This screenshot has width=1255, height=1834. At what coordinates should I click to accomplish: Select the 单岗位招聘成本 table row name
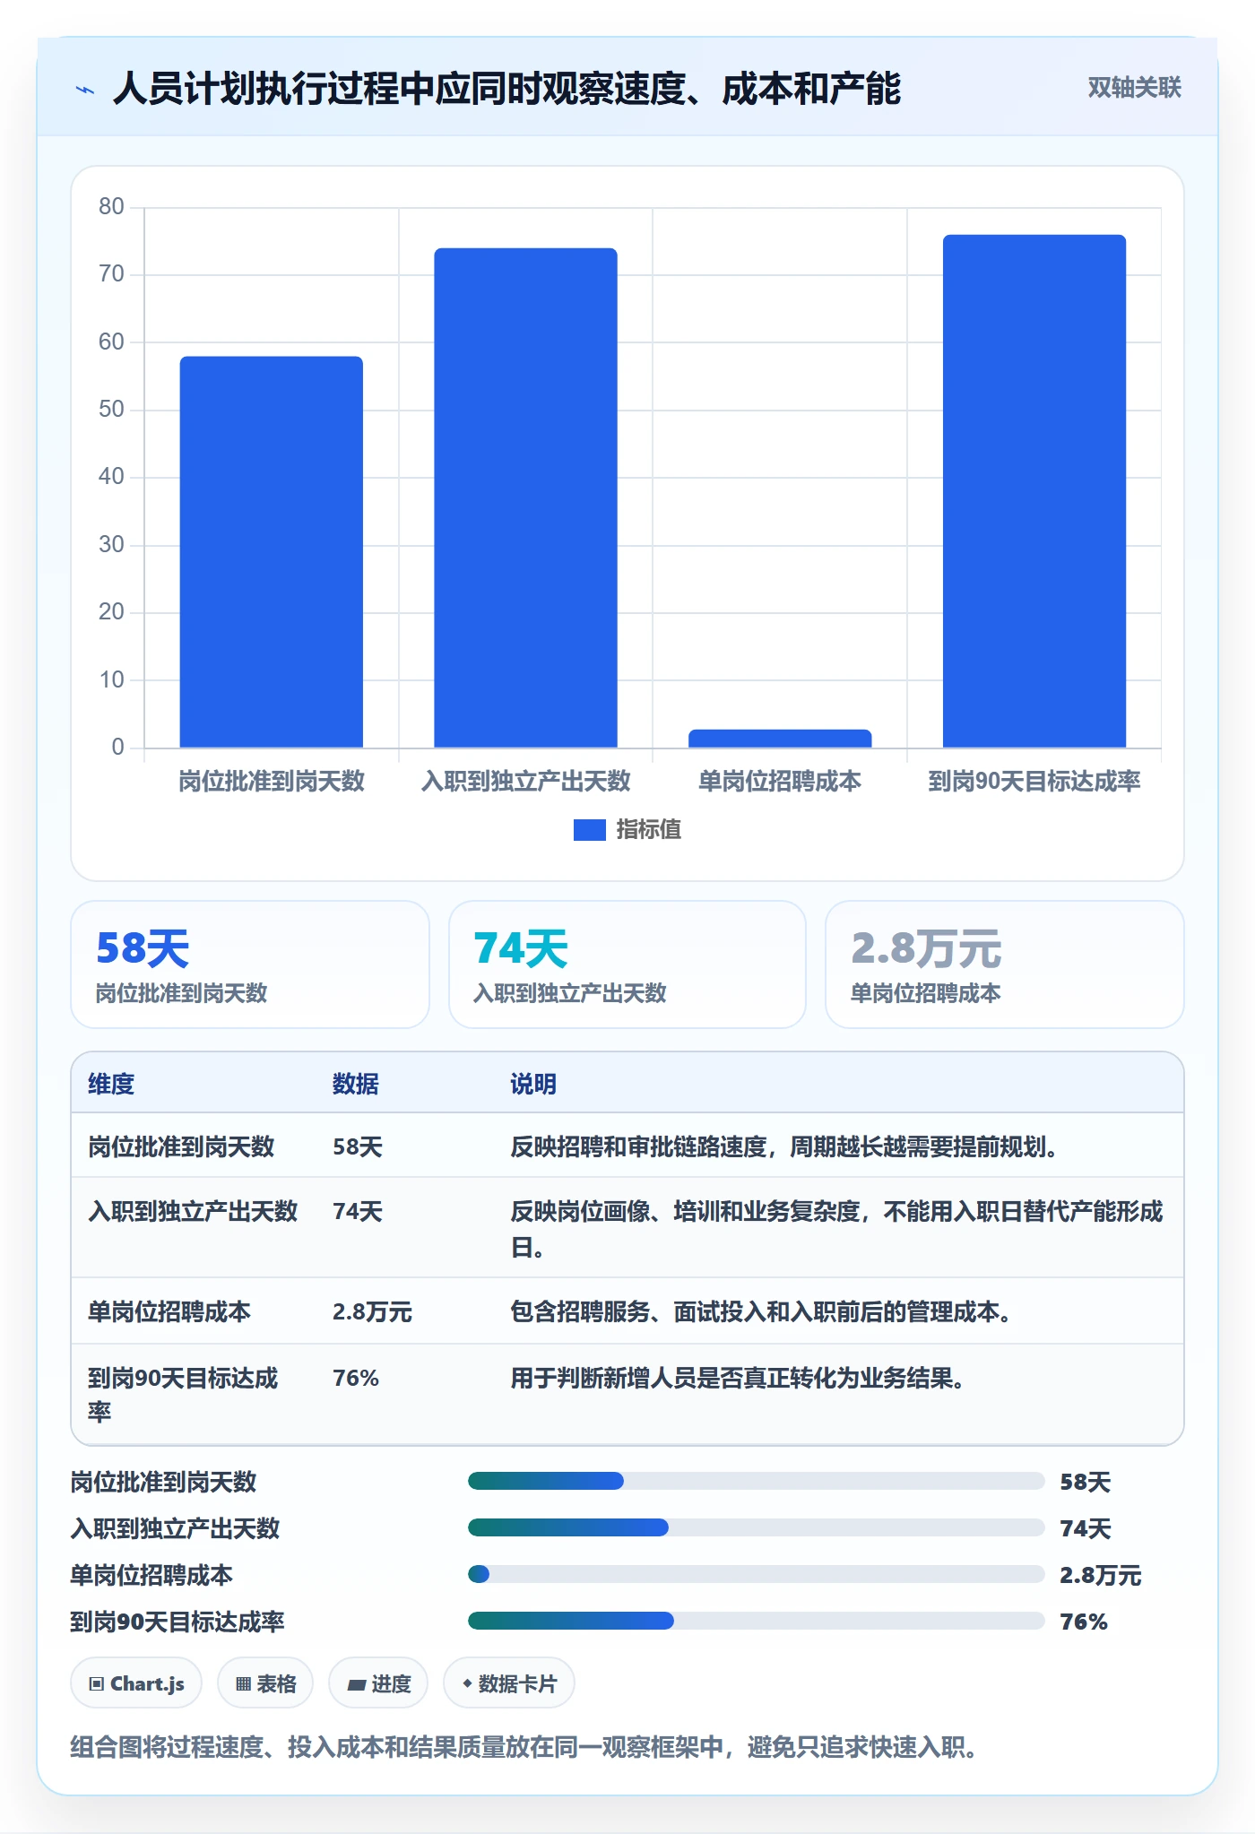pyautogui.click(x=169, y=1312)
